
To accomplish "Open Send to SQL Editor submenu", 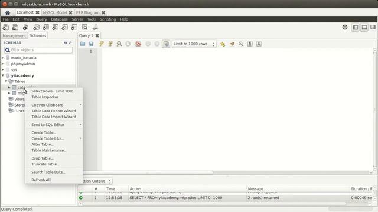I will 54,125.
